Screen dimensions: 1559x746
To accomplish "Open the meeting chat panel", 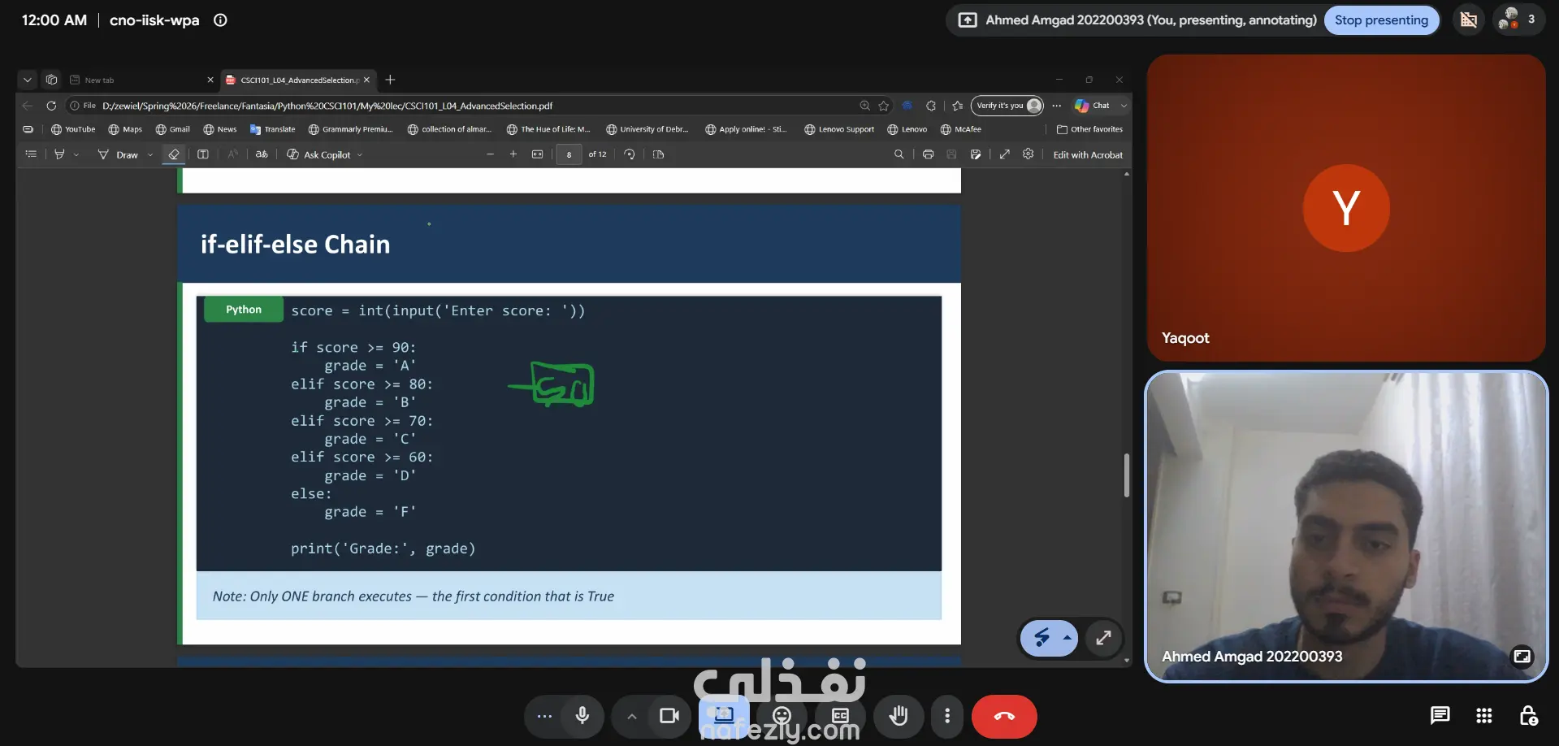I will tap(1440, 715).
